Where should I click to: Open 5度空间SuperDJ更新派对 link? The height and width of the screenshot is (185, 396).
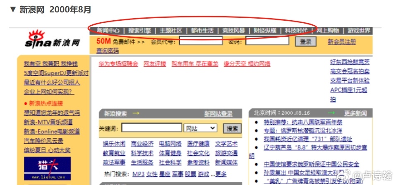[x=56, y=73]
